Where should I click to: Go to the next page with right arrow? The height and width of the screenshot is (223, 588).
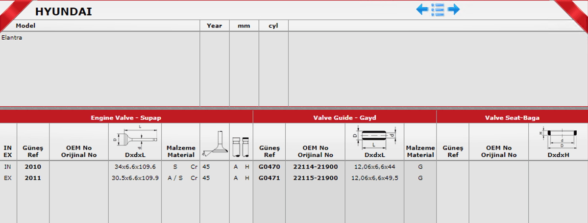pyautogui.click(x=454, y=9)
